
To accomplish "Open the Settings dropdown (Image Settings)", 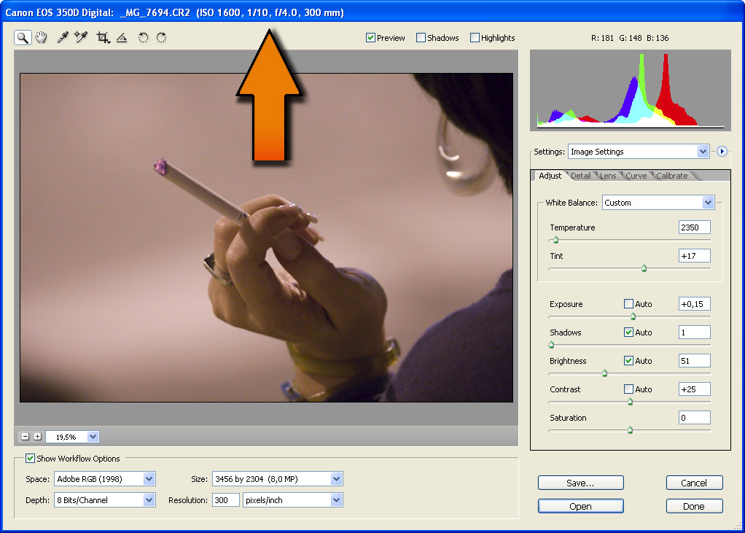I will 639,152.
